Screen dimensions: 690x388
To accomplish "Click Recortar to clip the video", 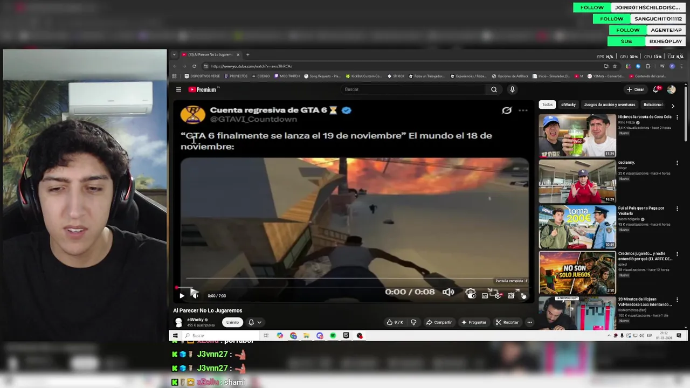I will point(507,322).
